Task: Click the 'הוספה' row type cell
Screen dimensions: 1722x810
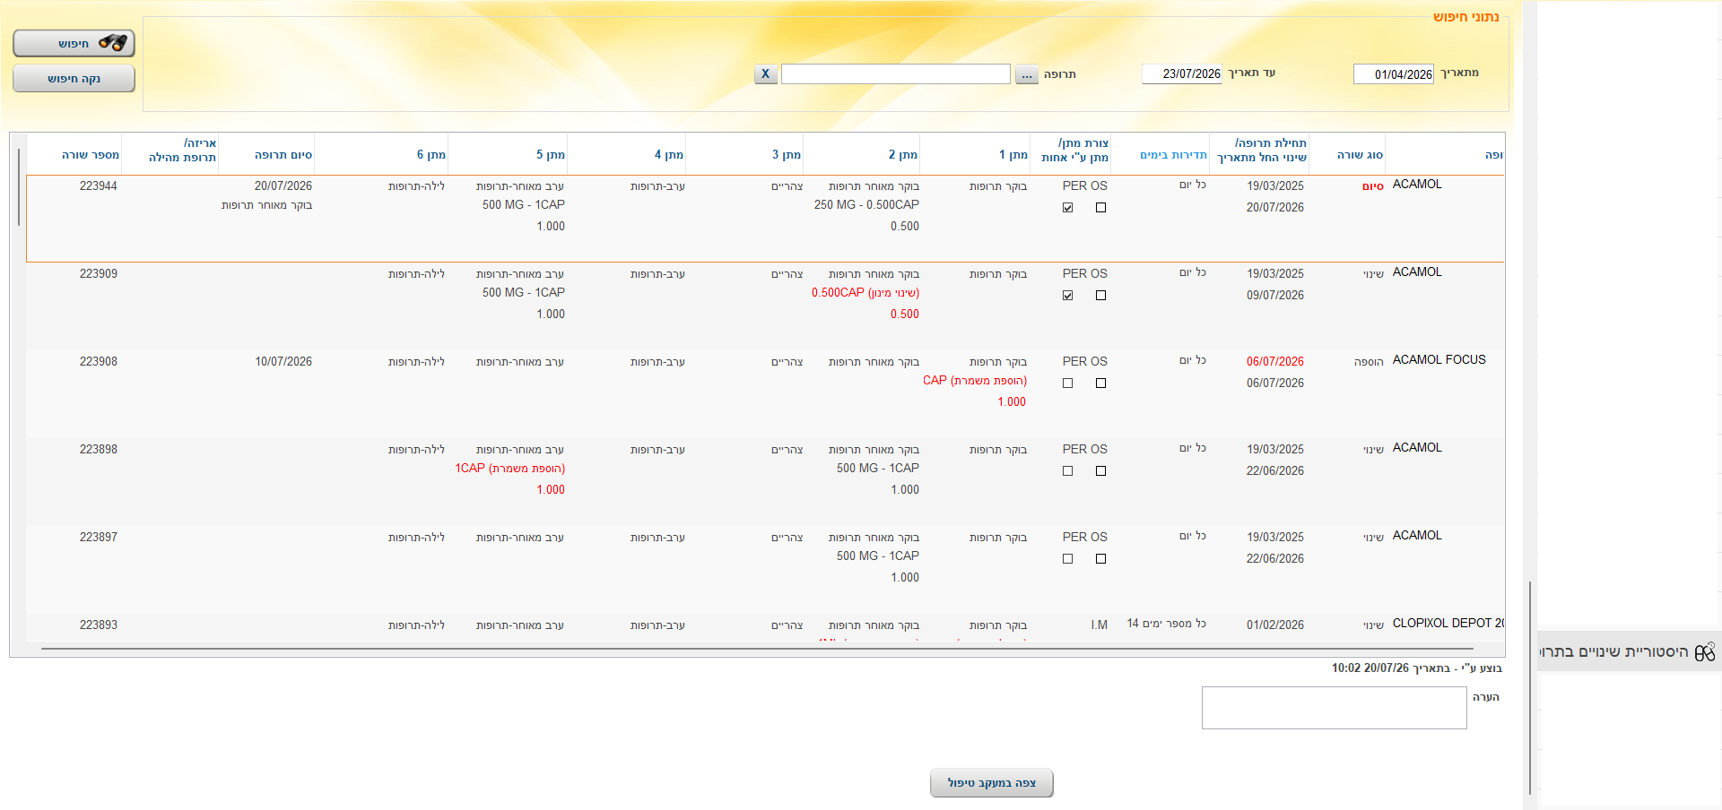Action: coord(1369,362)
